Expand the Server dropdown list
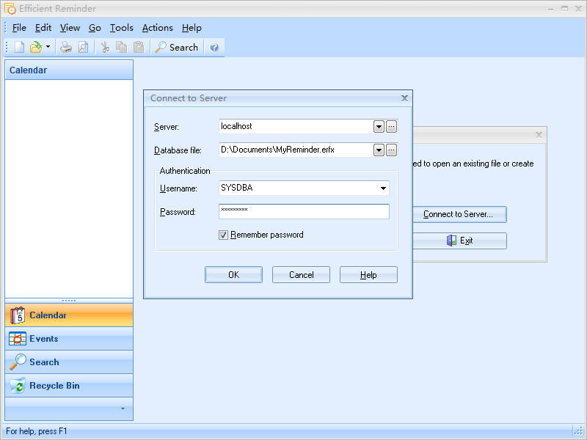Screen dimensions: 587x440 379,127
